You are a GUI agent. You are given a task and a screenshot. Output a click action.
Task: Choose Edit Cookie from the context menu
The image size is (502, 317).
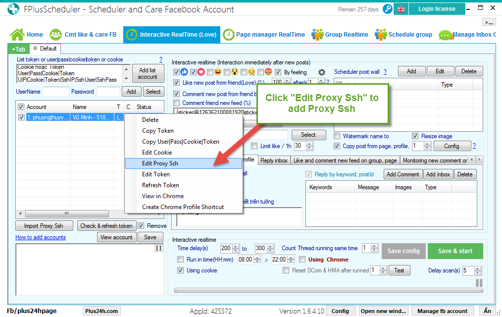point(184,153)
